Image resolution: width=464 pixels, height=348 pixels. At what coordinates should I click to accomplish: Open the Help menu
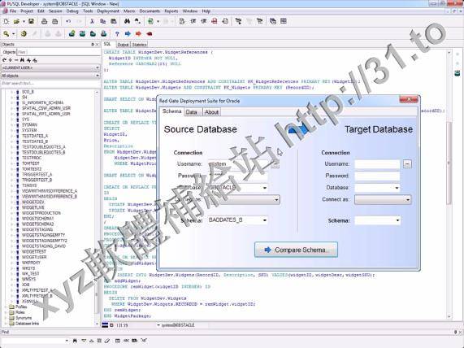[206, 11]
